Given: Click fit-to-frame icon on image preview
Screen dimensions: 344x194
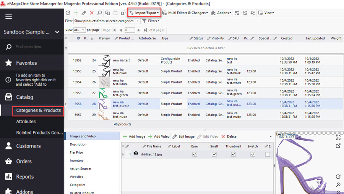Looking at the screenshot, I should click(338, 138).
